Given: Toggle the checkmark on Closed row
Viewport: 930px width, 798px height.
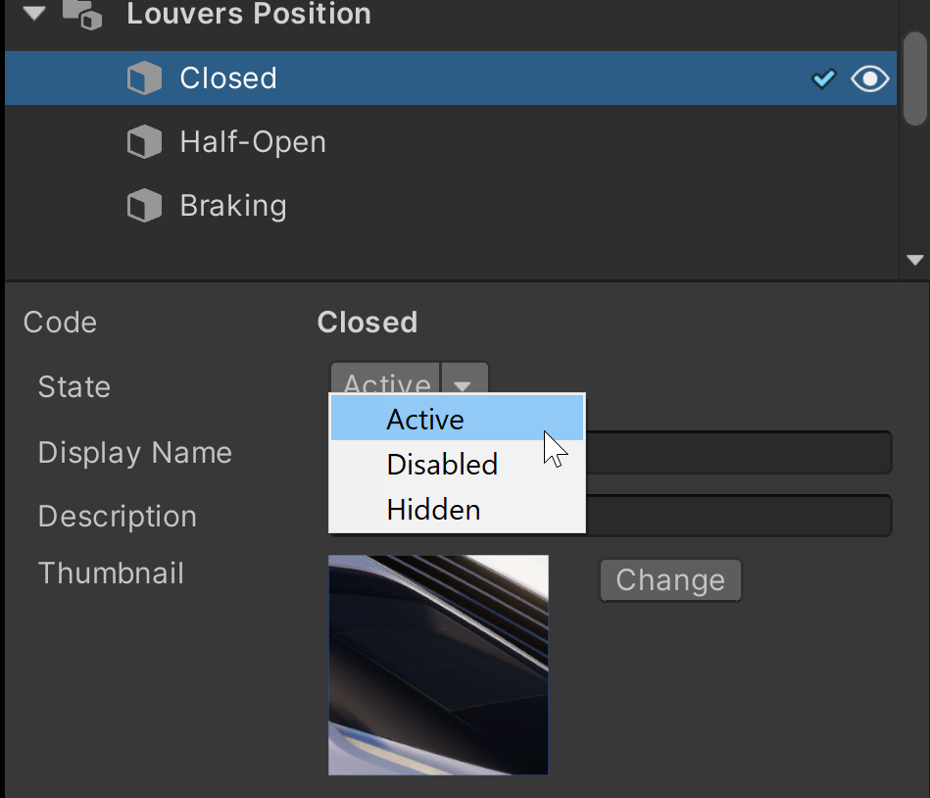Looking at the screenshot, I should coord(824,78).
